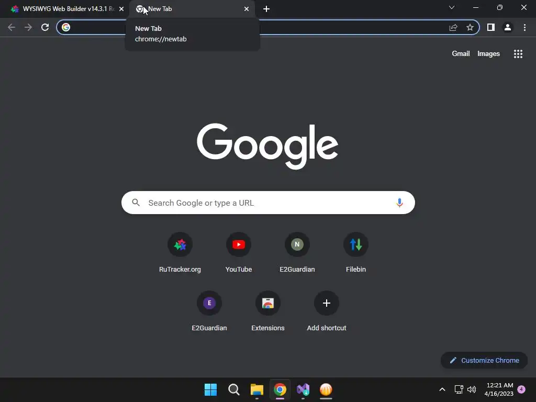Viewport: 536px width, 402px height.
Task: Open the YouTube shortcut
Action: pyautogui.click(x=239, y=252)
